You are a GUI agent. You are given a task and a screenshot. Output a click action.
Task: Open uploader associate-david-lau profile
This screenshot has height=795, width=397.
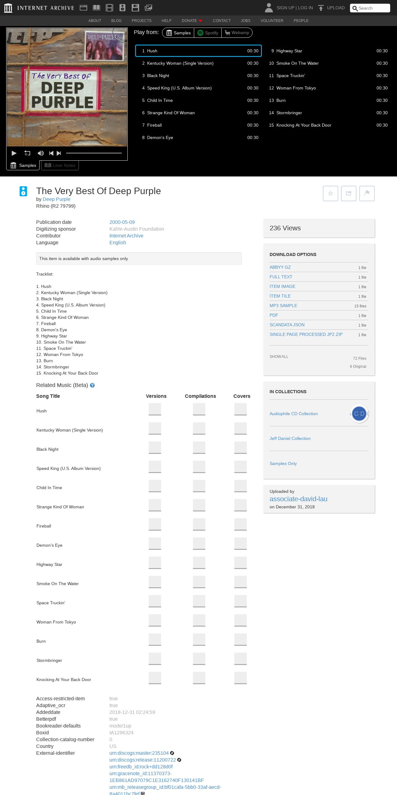pos(298,499)
